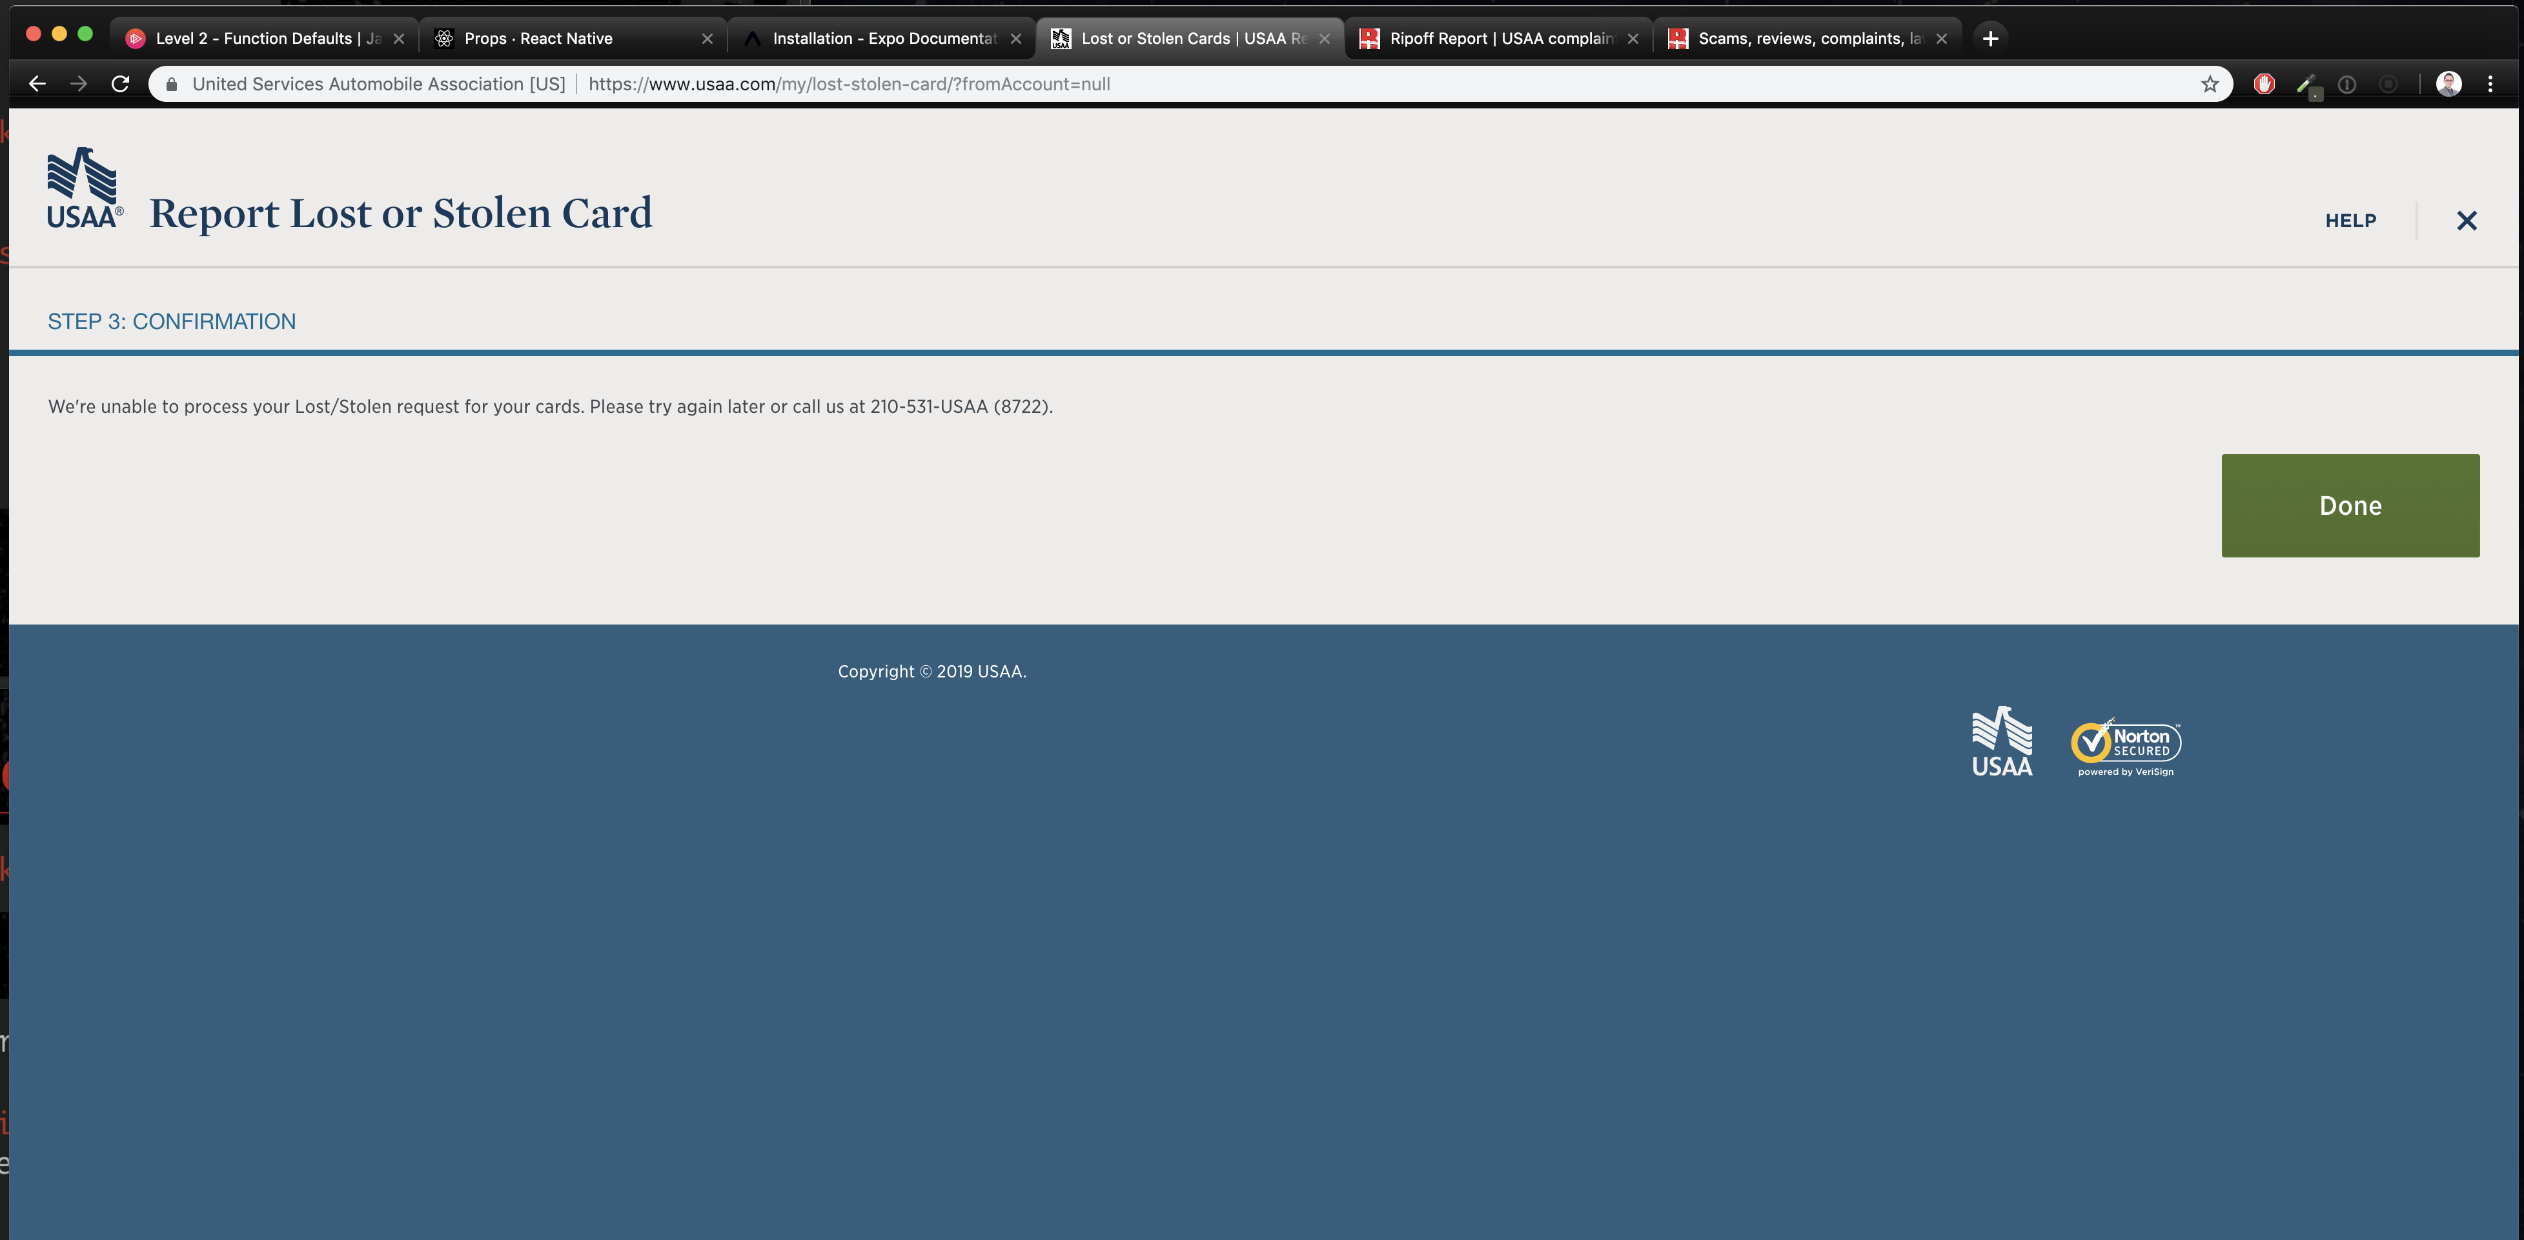
Task: Click the phone number 210-531-USAA (8722)
Action: pyautogui.click(x=959, y=406)
